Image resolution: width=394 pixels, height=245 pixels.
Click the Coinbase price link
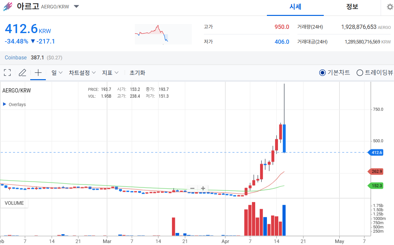click(16, 57)
